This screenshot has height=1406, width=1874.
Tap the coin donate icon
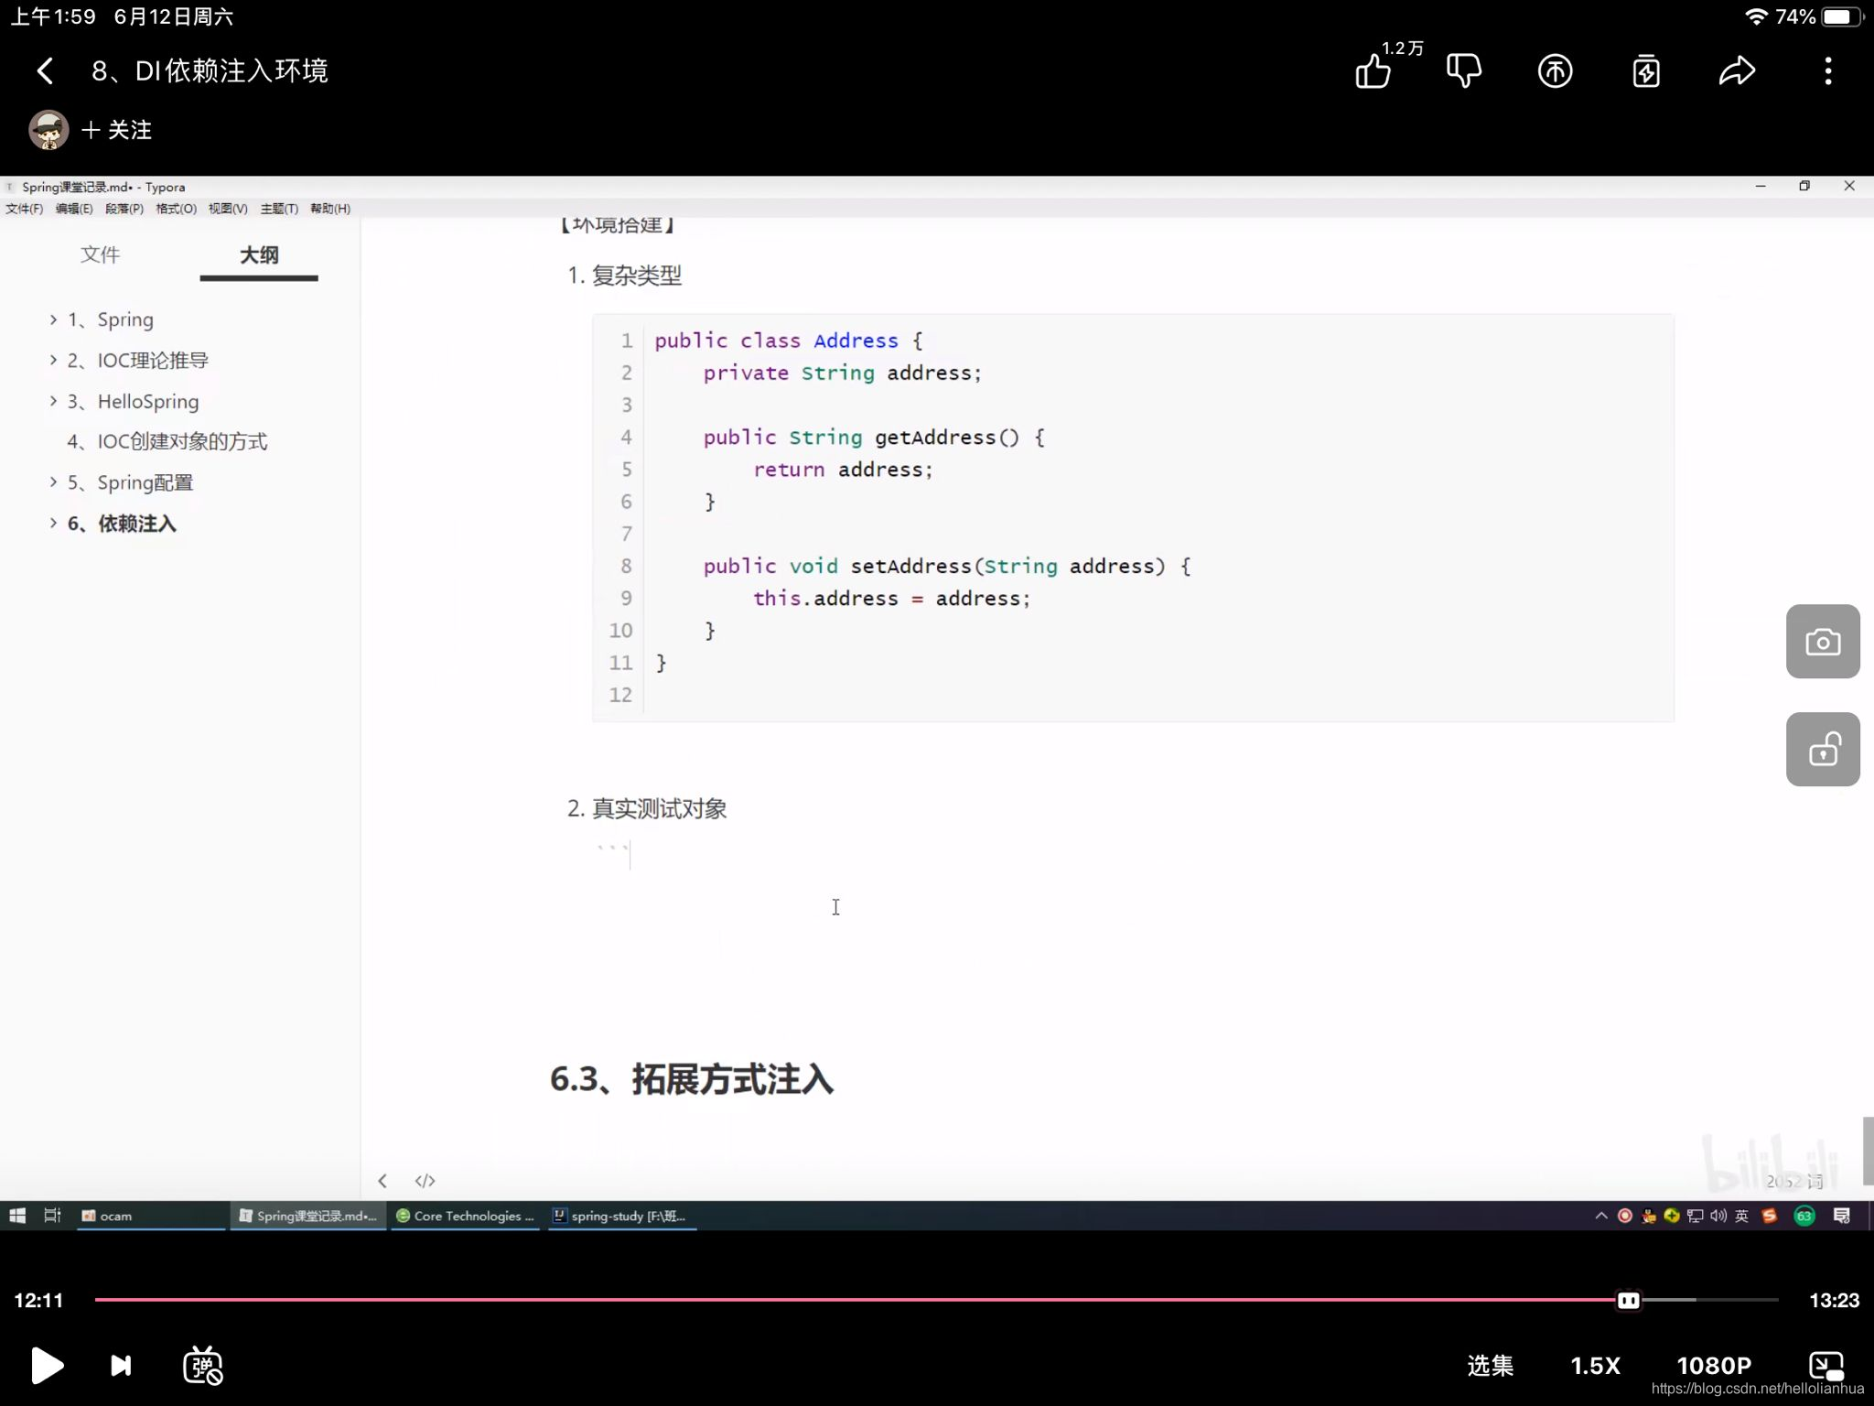click(x=1555, y=70)
